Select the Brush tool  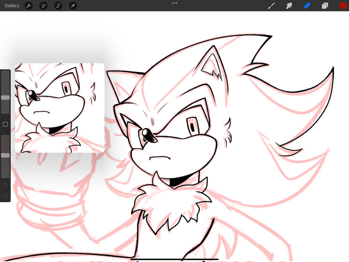271,6
